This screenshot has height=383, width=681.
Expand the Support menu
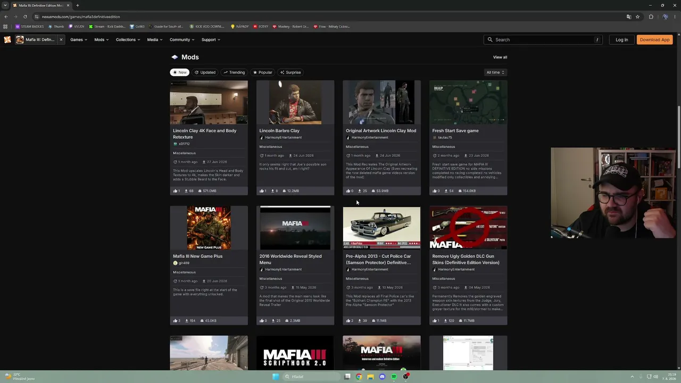(x=211, y=39)
